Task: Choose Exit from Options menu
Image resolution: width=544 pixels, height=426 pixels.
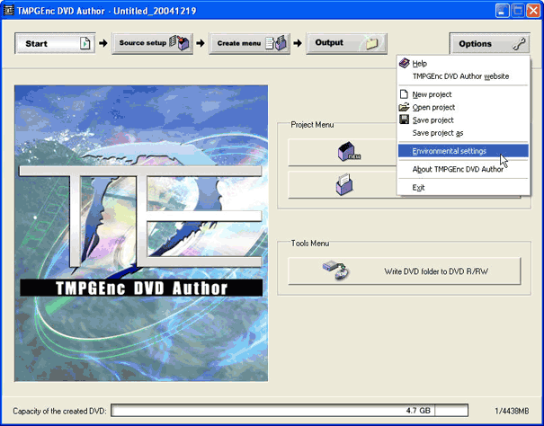Action: (418, 187)
